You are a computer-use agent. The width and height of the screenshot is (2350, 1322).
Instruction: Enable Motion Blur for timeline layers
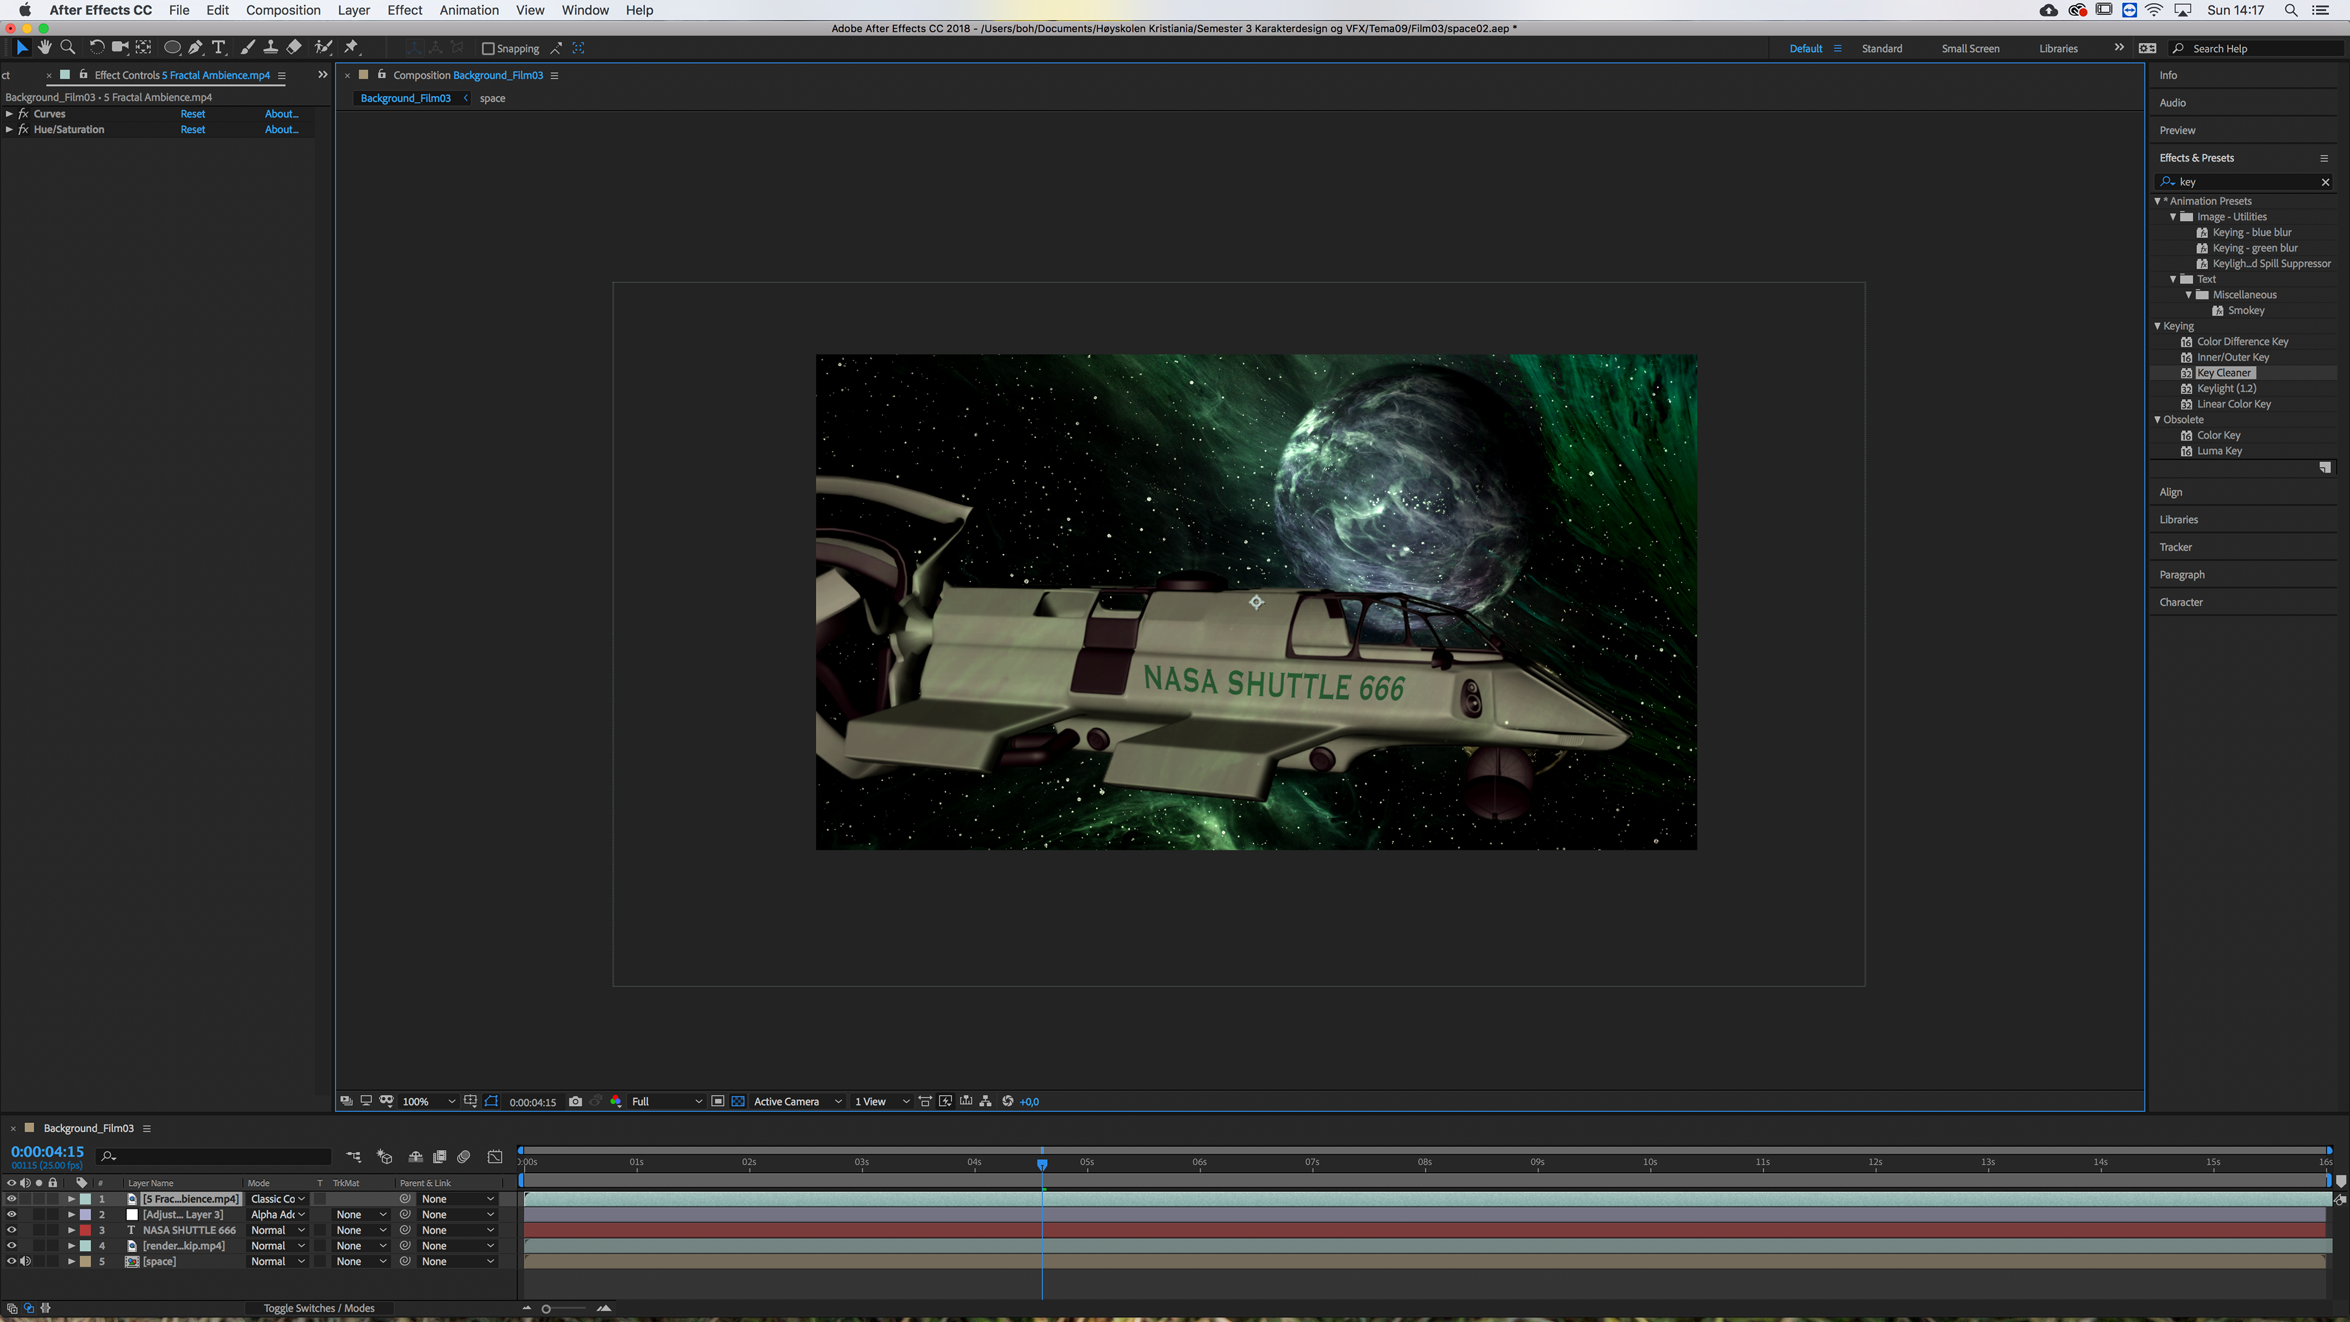point(463,1157)
